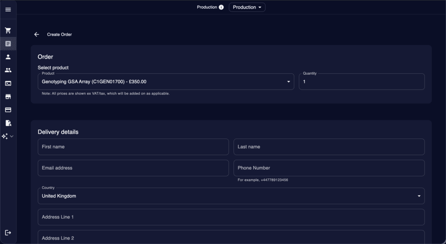Click the VAT/tax price note text
Viewport: 446px width, 244px height.
(x=105, y=93)
